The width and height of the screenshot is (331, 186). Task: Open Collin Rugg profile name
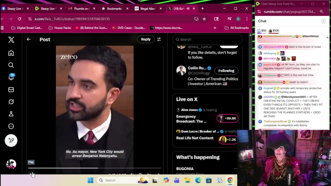click(197, 68)
